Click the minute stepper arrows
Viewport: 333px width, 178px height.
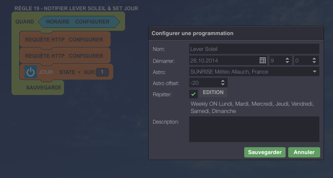315,60
